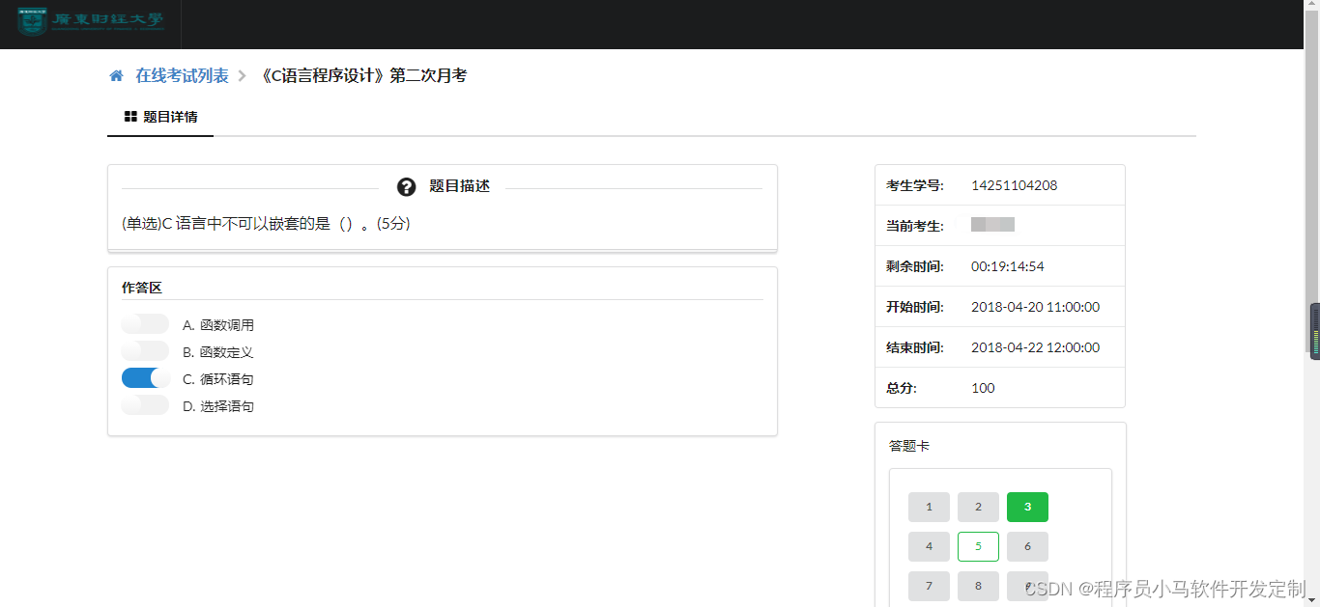
Task: Enable option B 函数定义 switch
Action: click(144, 350)
